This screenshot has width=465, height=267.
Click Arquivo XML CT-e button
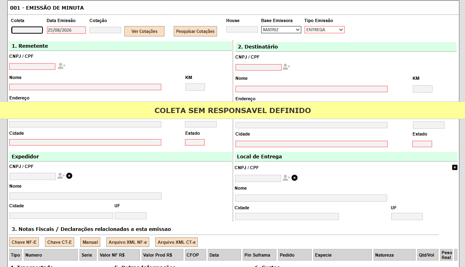click(x=177, y=243)
